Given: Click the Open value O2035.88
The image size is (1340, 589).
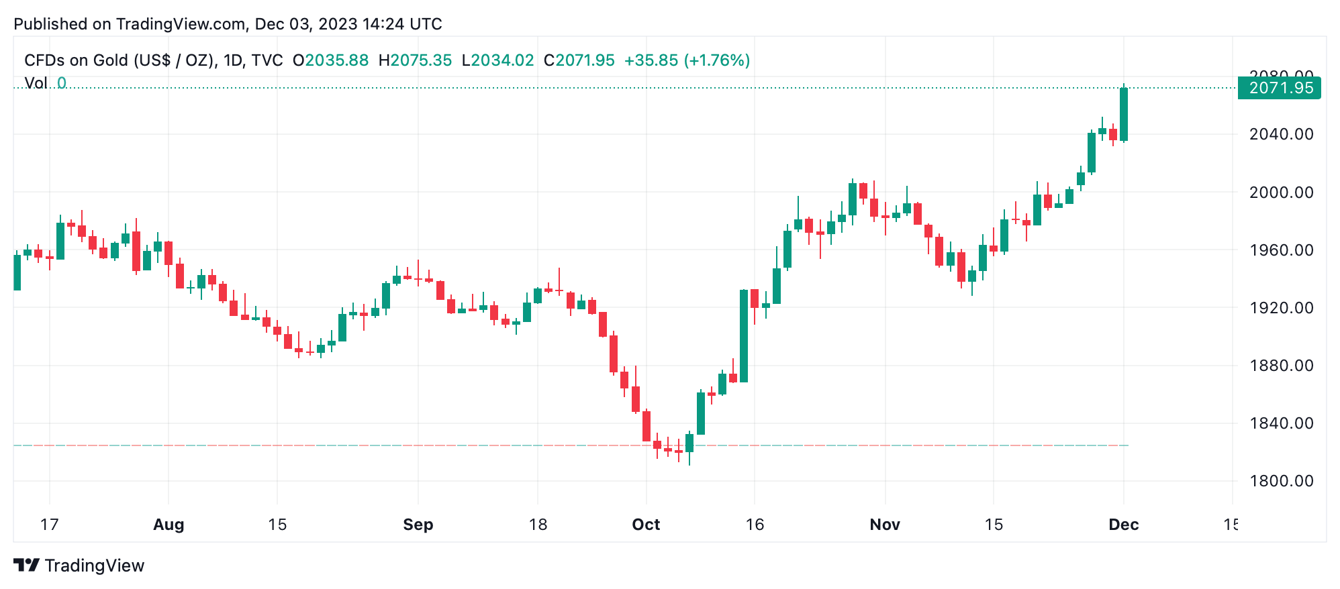Looking at the screenshot, I should point(330,60).
